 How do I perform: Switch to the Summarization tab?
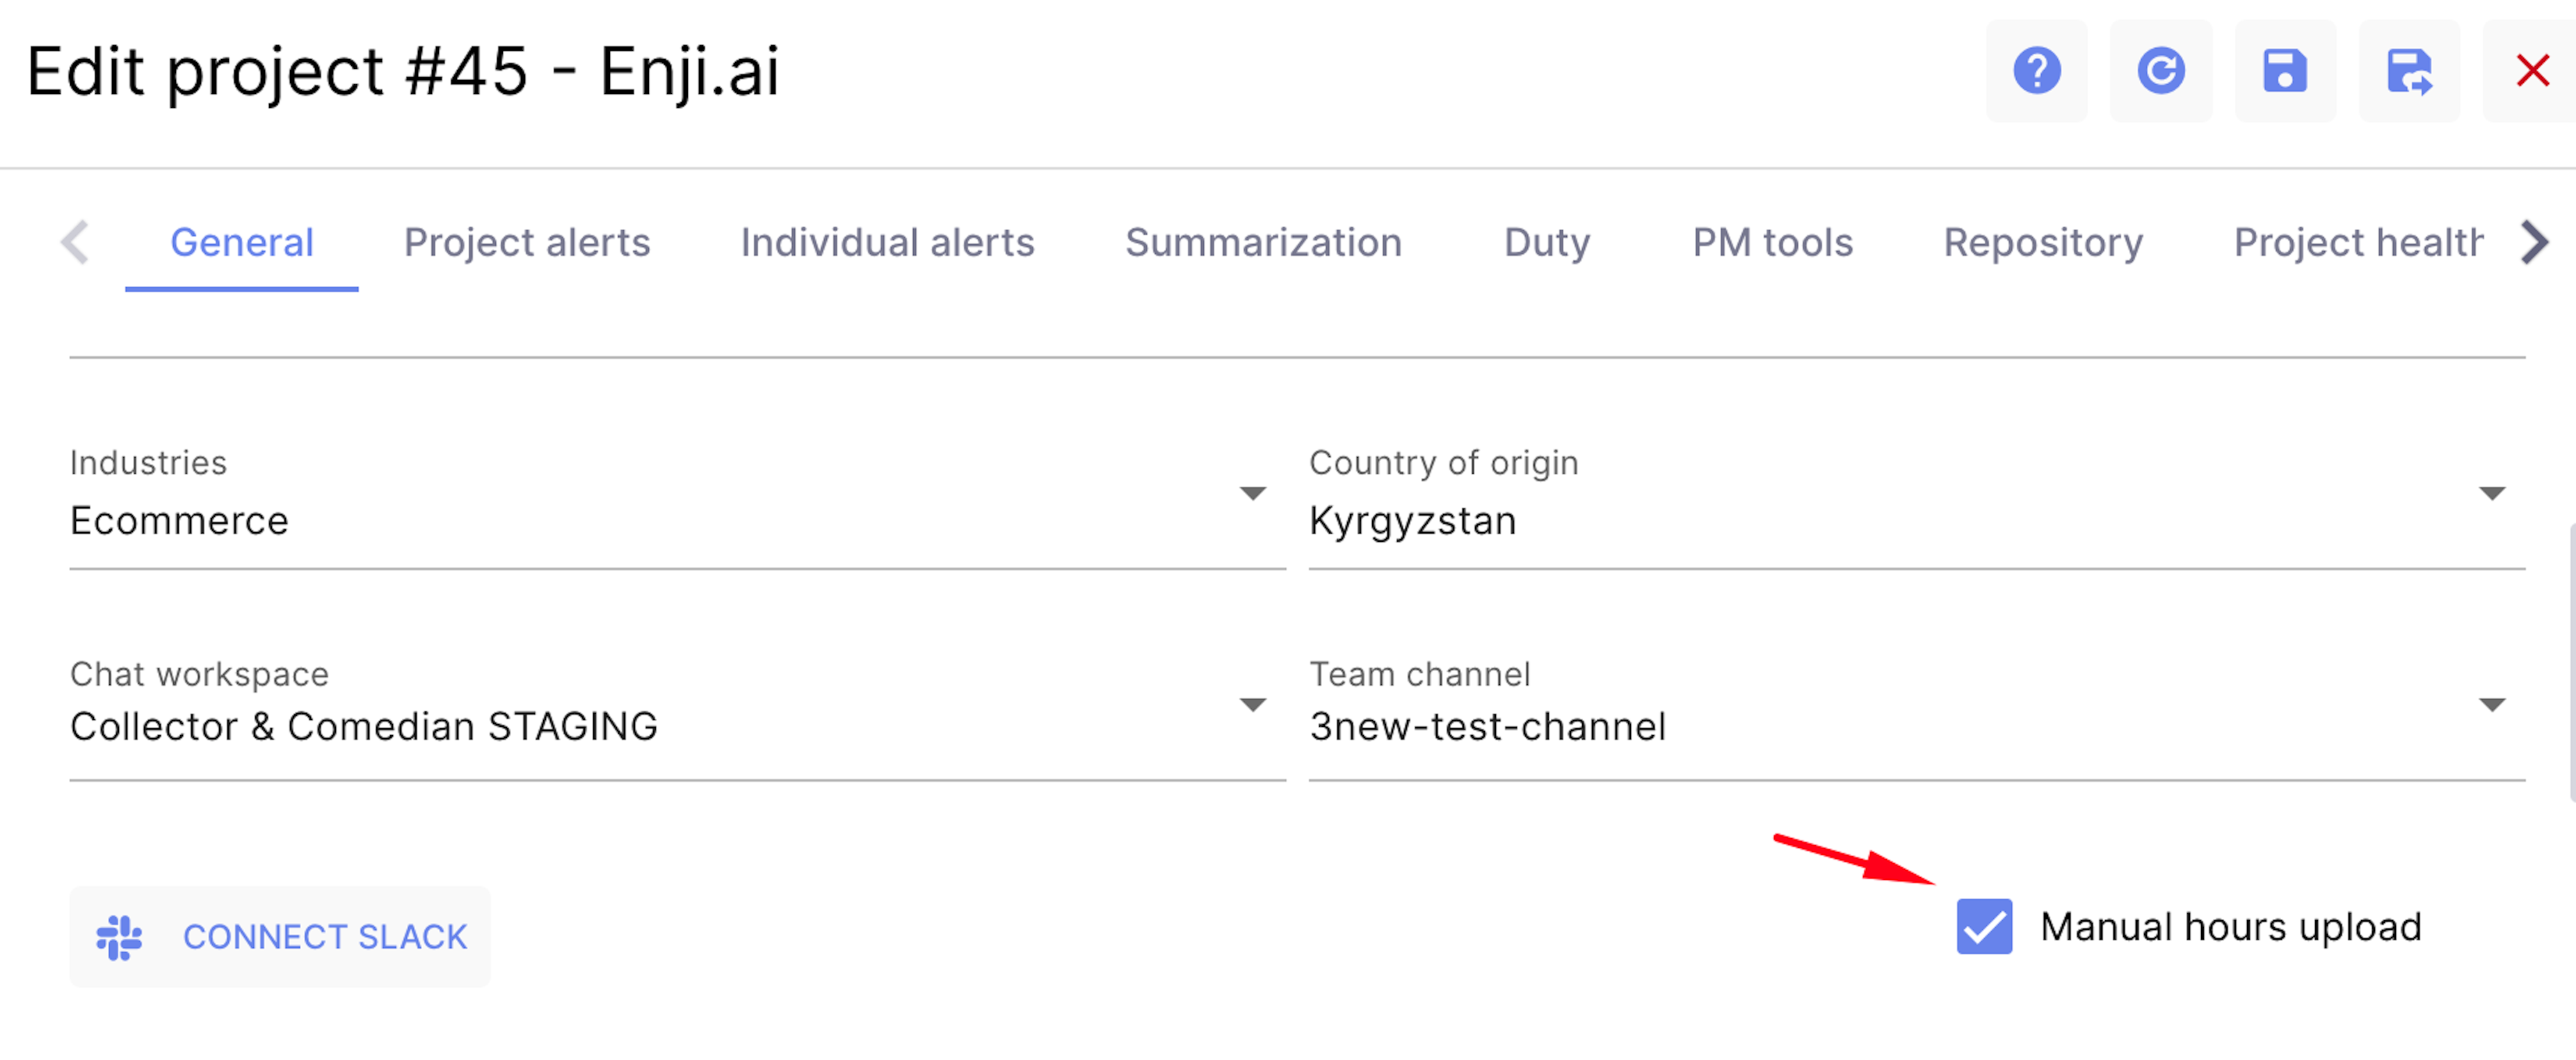pos(1263,243)
